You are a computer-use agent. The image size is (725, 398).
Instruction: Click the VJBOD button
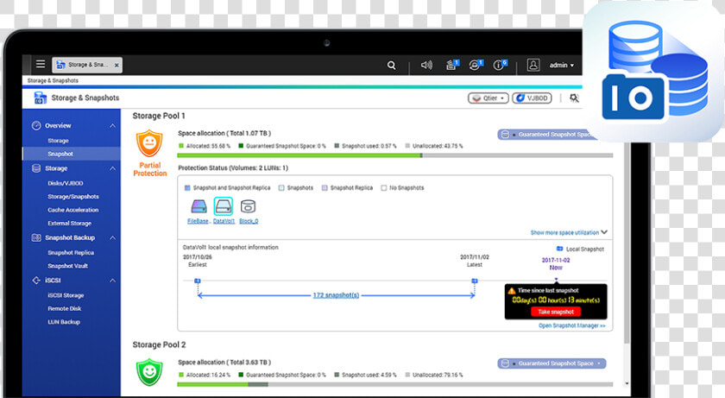click(x=532, y=98)
